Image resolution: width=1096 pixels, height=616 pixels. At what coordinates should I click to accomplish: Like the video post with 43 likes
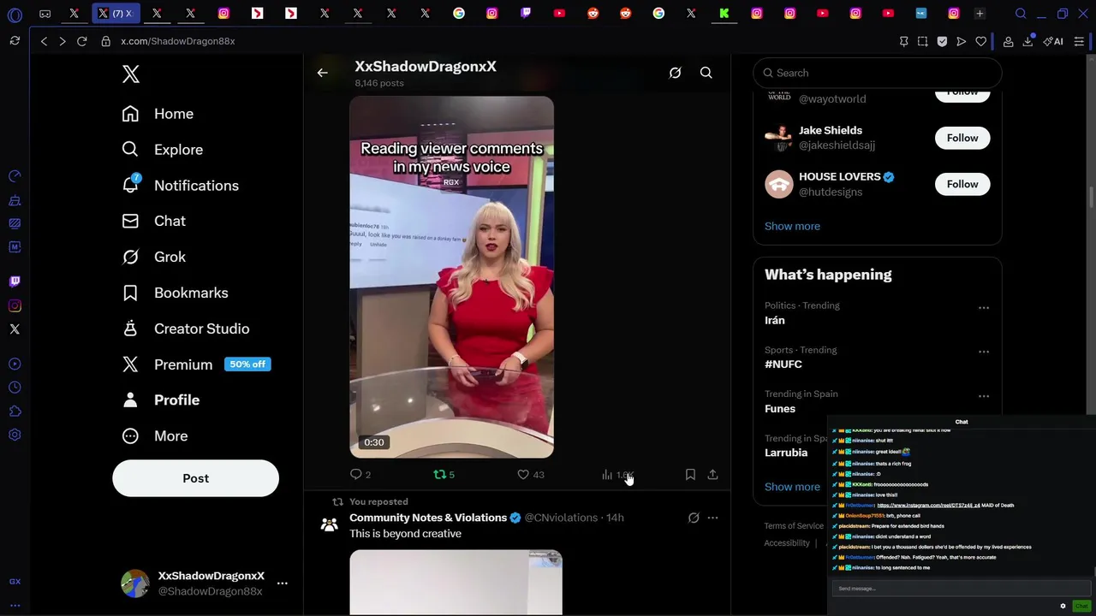pos(531,475)
